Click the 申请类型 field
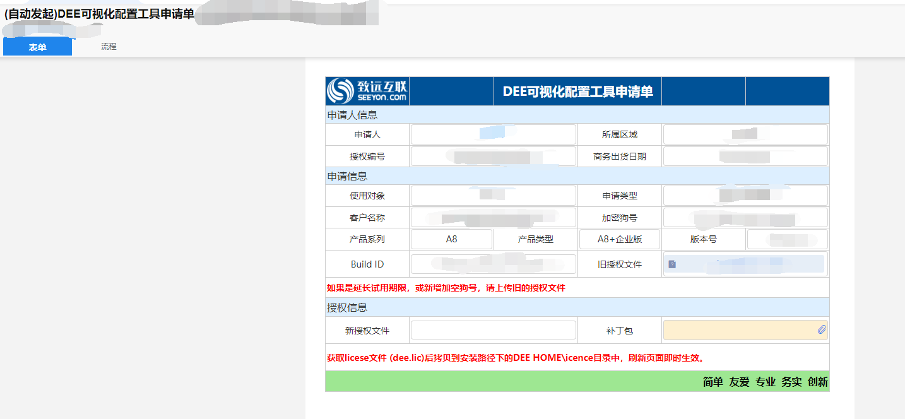Image resolution: width=905 pixels, height=419 pixels. click(745, 196)
